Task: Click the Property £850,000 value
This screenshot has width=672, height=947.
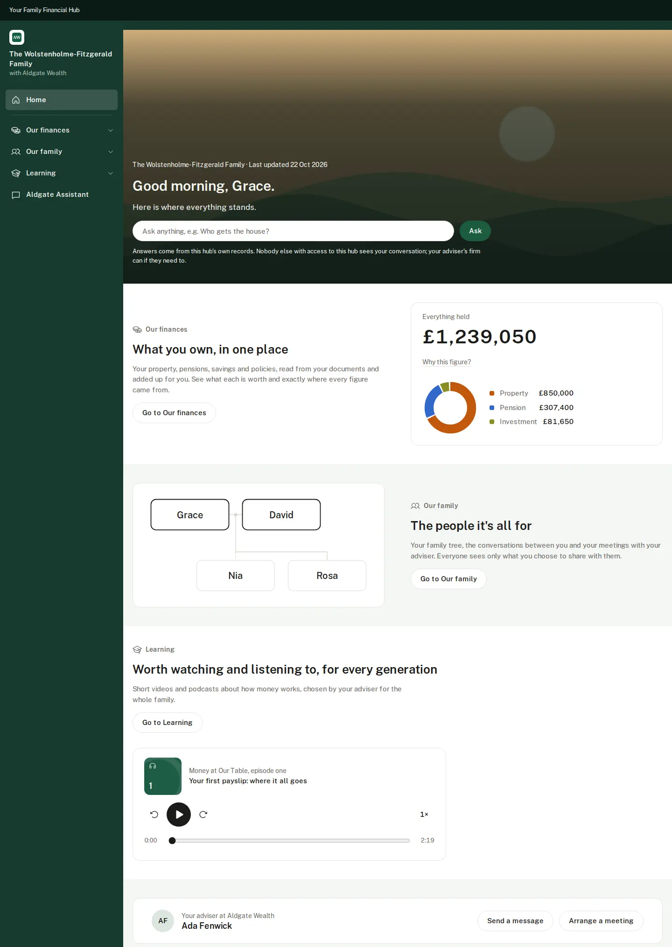Action: (x=556, y=393)
